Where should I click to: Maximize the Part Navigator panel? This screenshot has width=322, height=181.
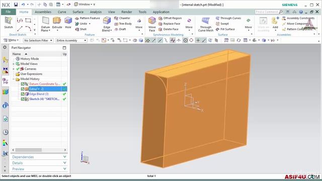(x=64, y=48)
